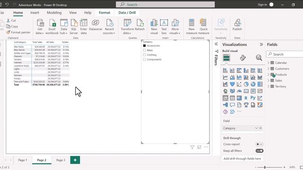Remove Category field from slicer

pos(260,128)
